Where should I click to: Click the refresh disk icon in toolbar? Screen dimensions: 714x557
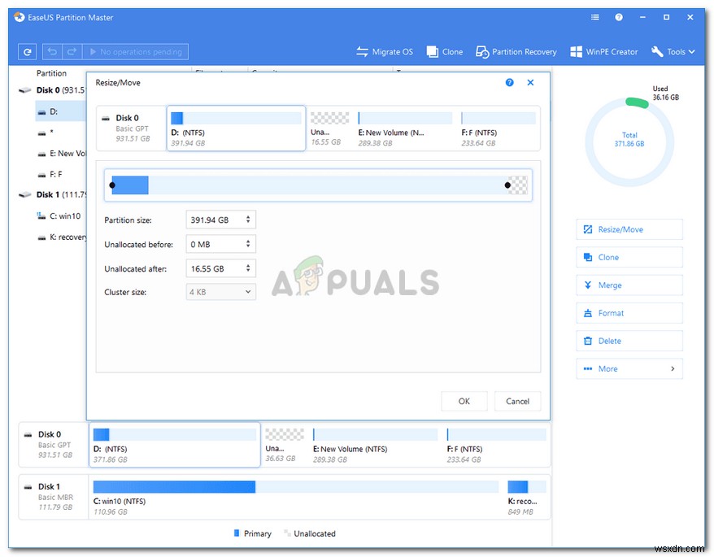coord(27,52)
